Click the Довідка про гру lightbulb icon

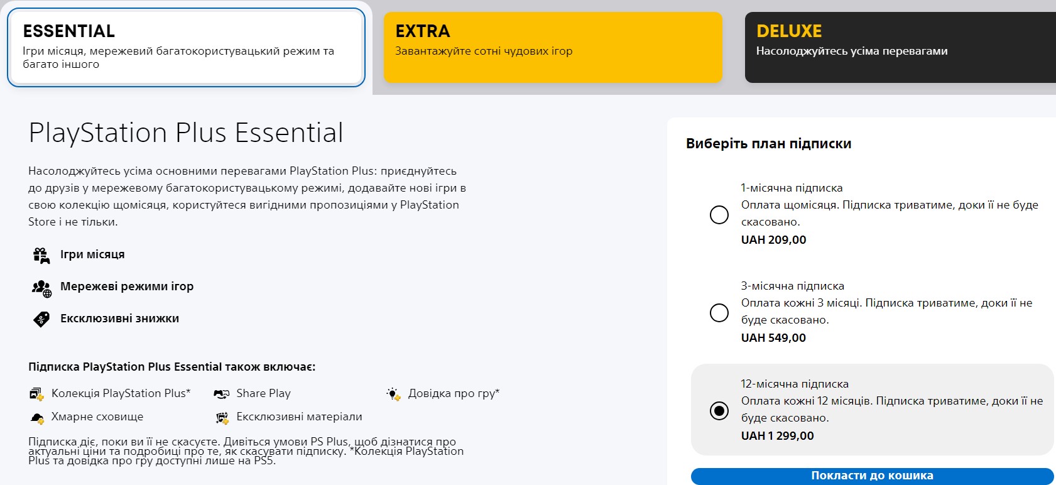(393, 394)
